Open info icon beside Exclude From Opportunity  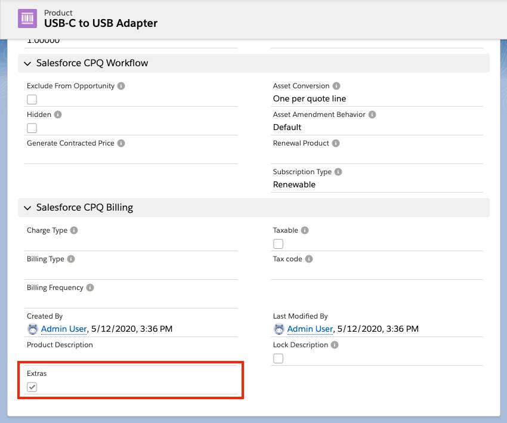click(x=121, y=86)
